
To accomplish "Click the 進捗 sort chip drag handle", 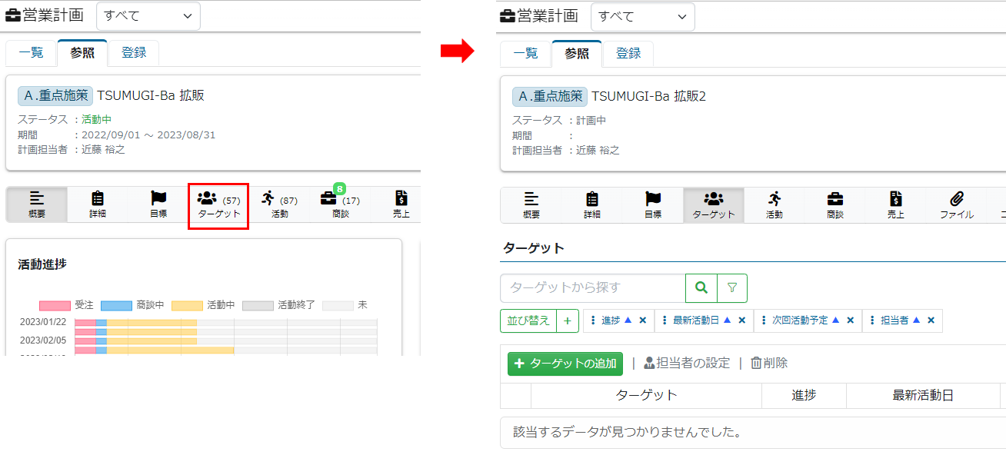I will [x=593, y=320].
